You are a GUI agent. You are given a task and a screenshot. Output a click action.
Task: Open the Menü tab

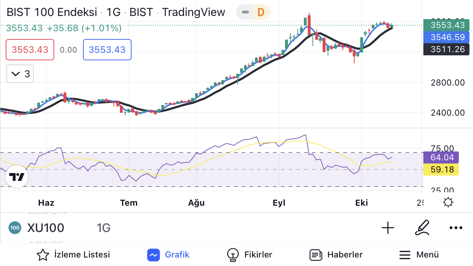[419, 255]
